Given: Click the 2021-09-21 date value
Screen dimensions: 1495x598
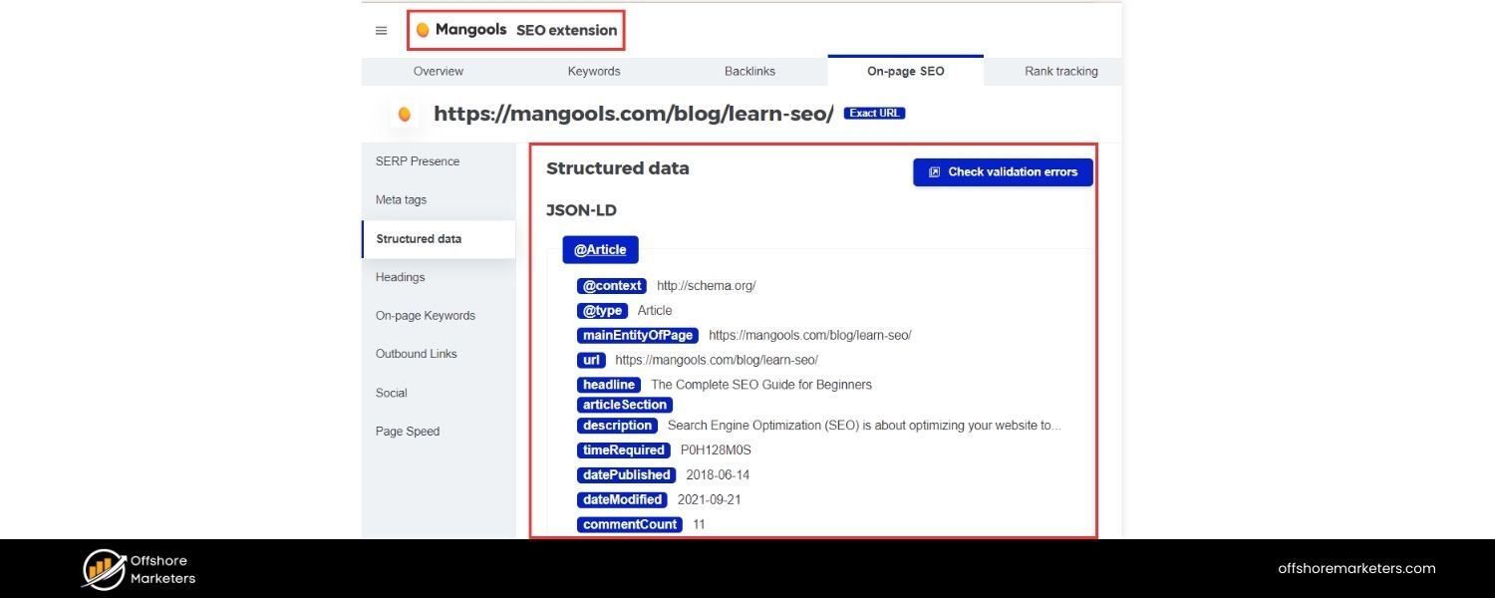Looking at the screenshot, I should point(710,500).
